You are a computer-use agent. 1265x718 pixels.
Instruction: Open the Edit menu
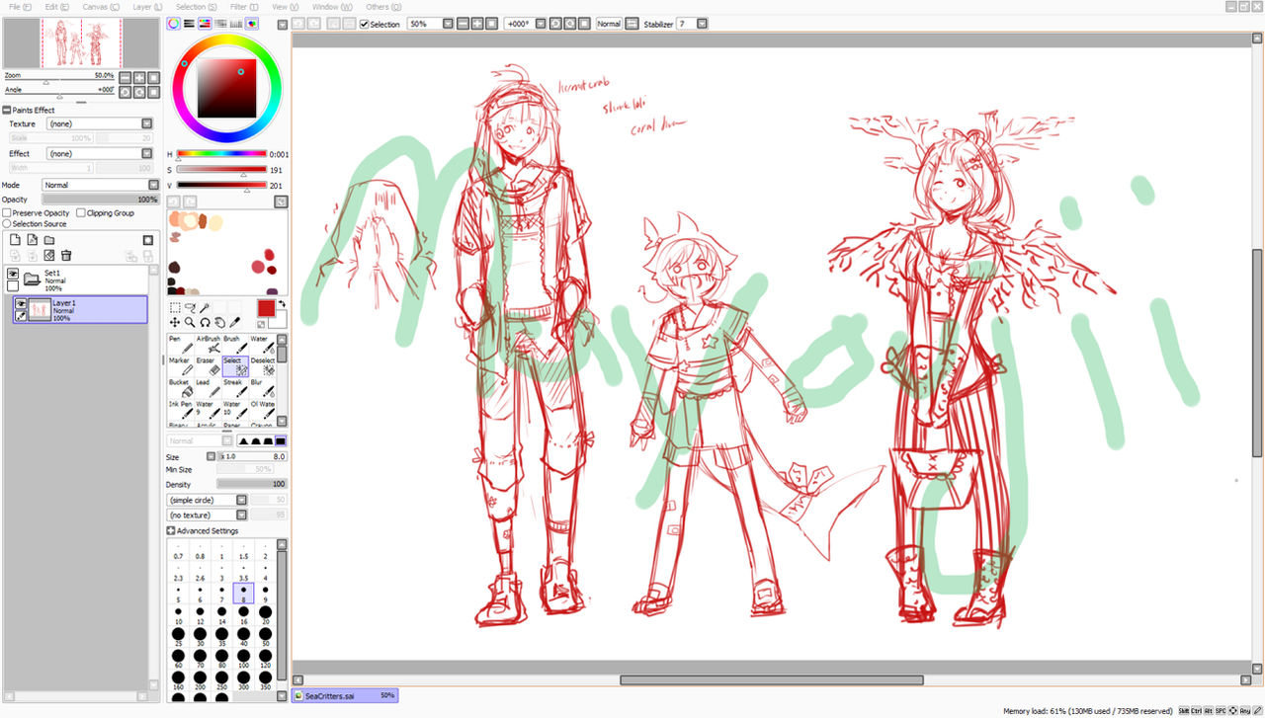tap(55, 7)
